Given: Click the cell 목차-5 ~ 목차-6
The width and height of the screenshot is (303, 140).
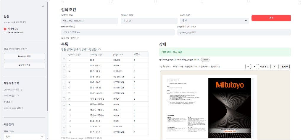Looking at the screenshot, I should pyautogui.click(x=100, y=110).
